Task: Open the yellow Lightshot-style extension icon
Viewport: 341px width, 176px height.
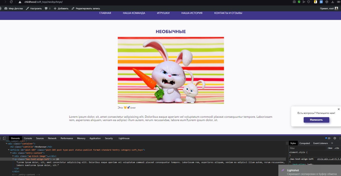Action: click(x=315, y=2)
